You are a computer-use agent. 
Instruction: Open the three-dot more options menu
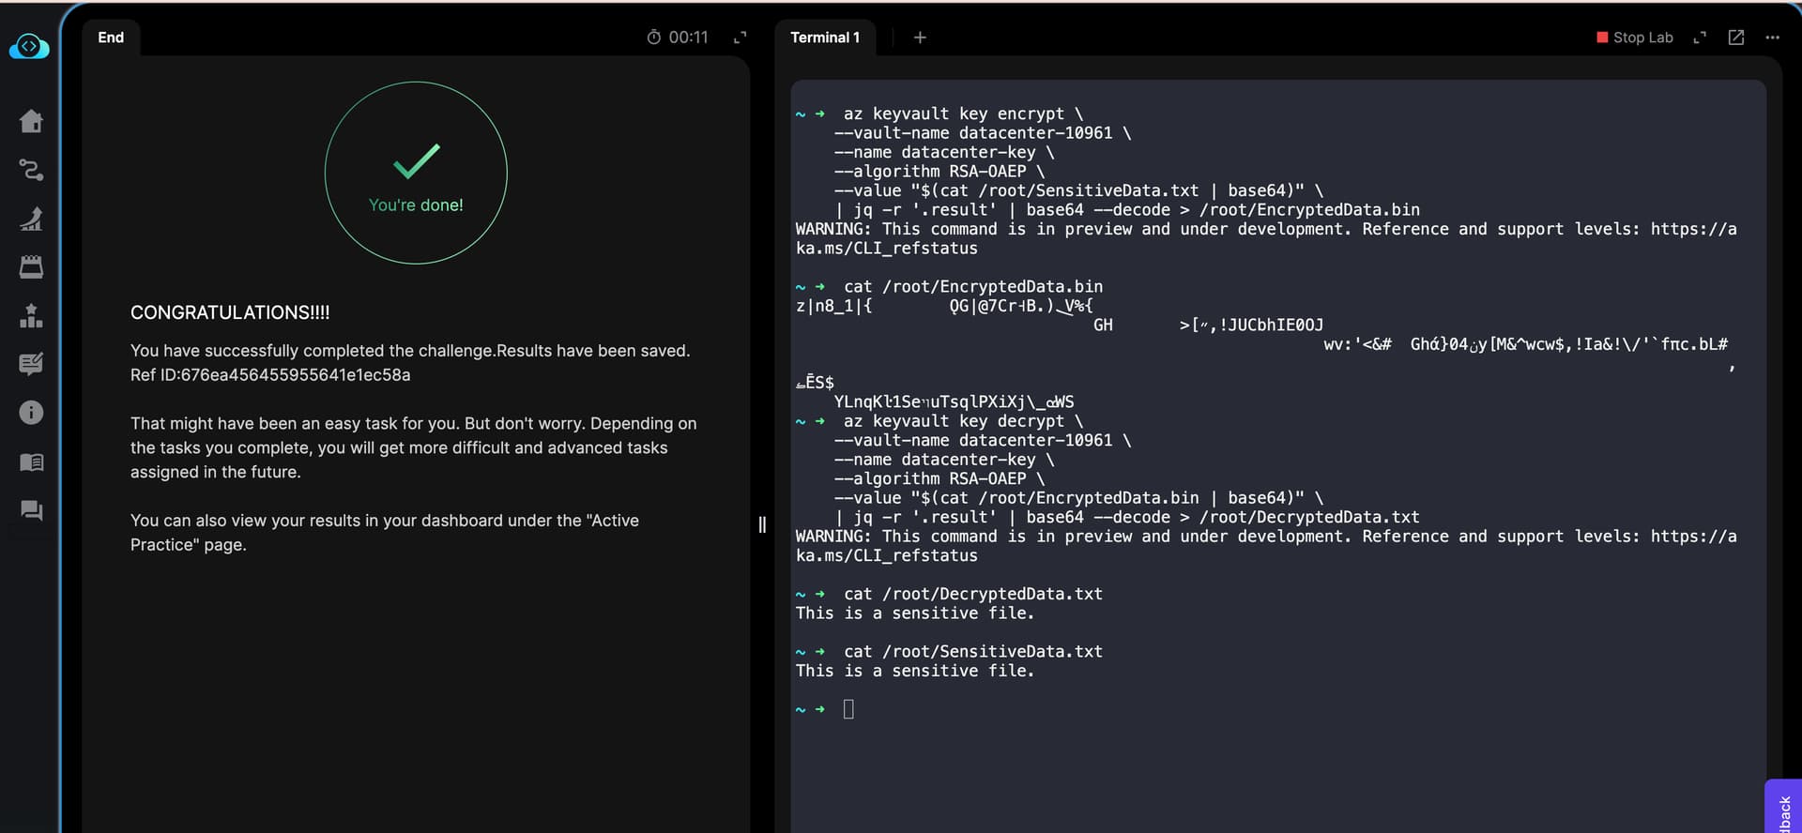1772,38
